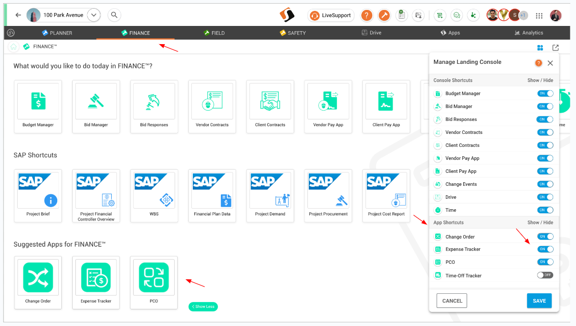Open SAP Project Cost Report shortcut

(x=386, y=196)
